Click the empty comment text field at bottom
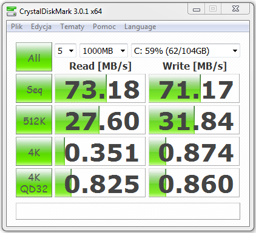This screenshot has width=256, height=233. click(x=128, y=211)
